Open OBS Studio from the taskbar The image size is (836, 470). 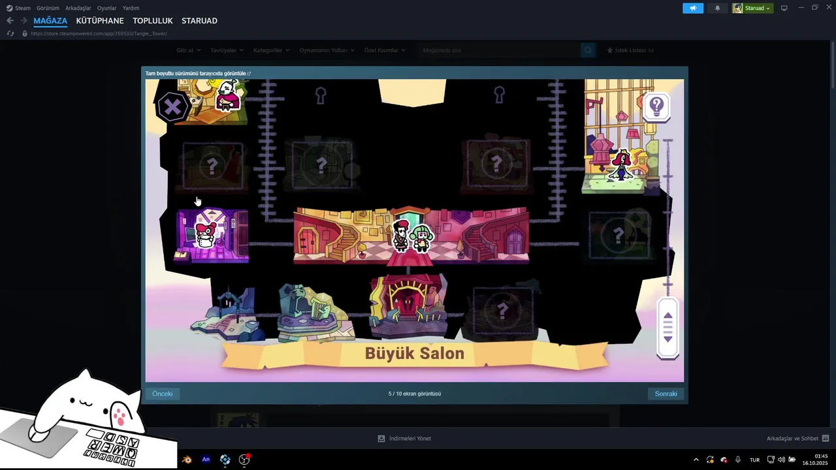click(x=244, y=460)
